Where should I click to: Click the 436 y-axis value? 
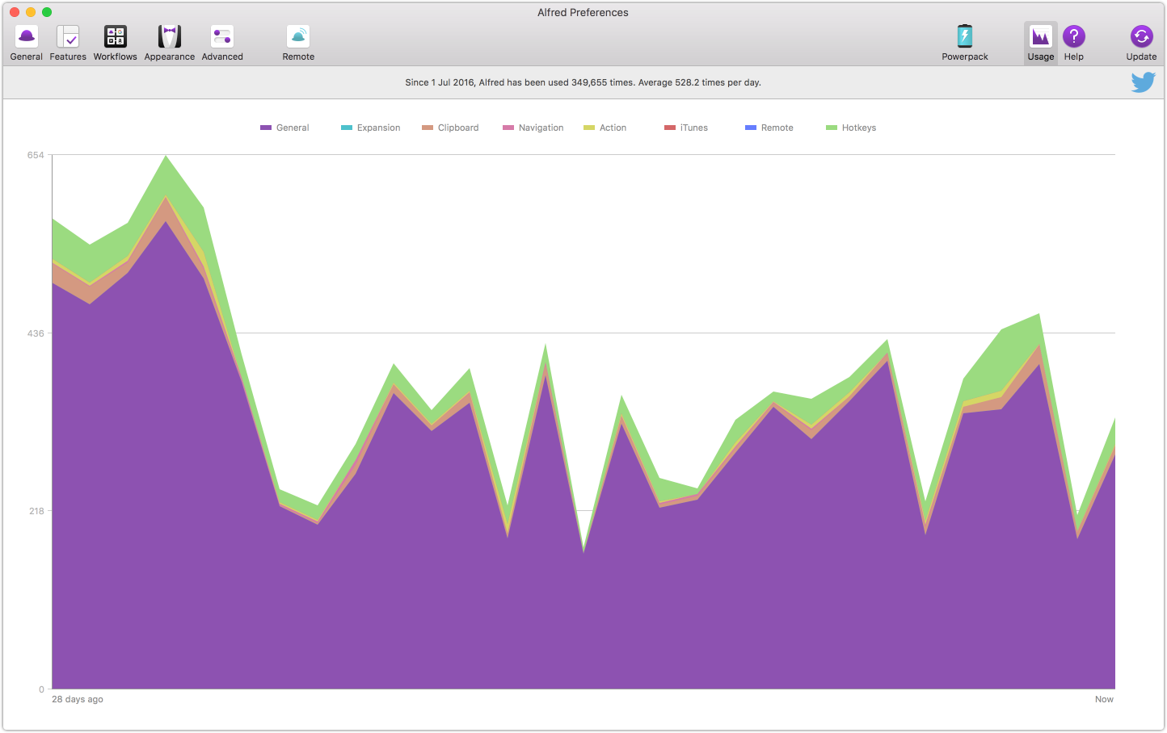click(x=36, y=333)
